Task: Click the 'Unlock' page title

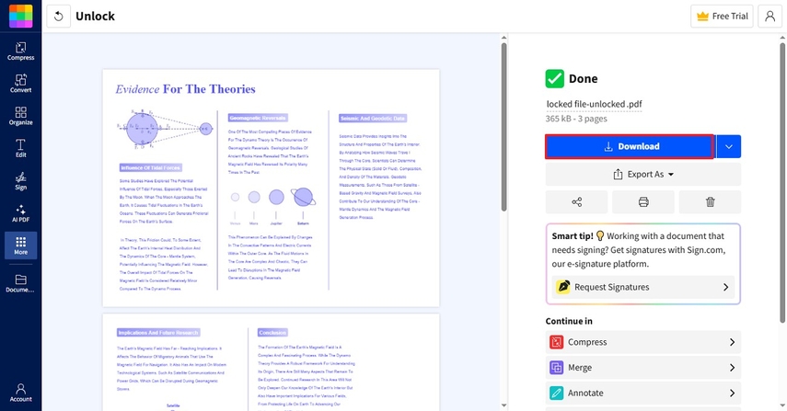Action: coord(95,16)
